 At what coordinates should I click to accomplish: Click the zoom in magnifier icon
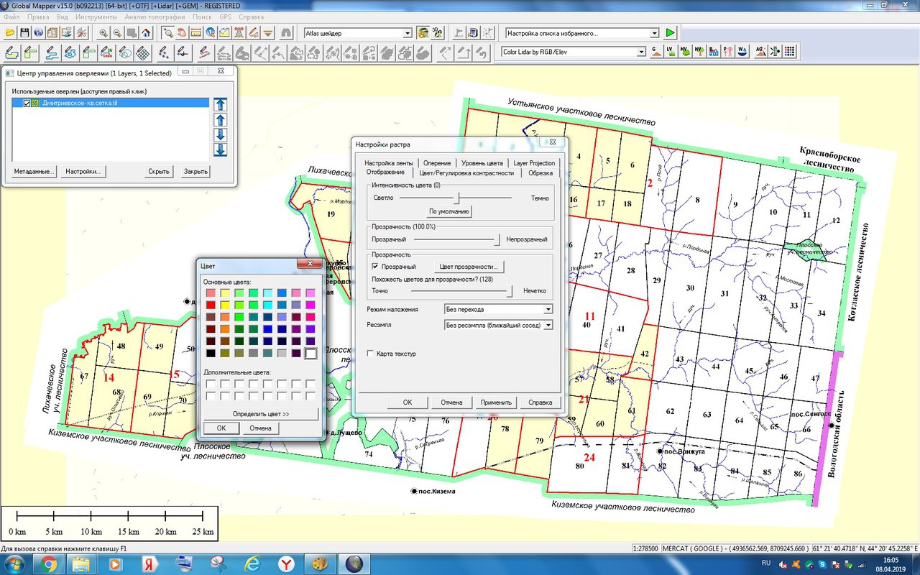(103, 32)
